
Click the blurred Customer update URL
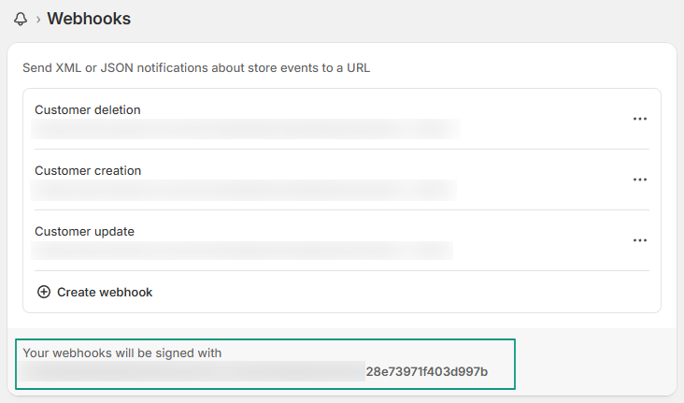[242, 251]
